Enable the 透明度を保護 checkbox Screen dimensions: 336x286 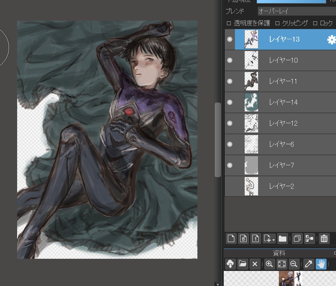click(229, 23)
